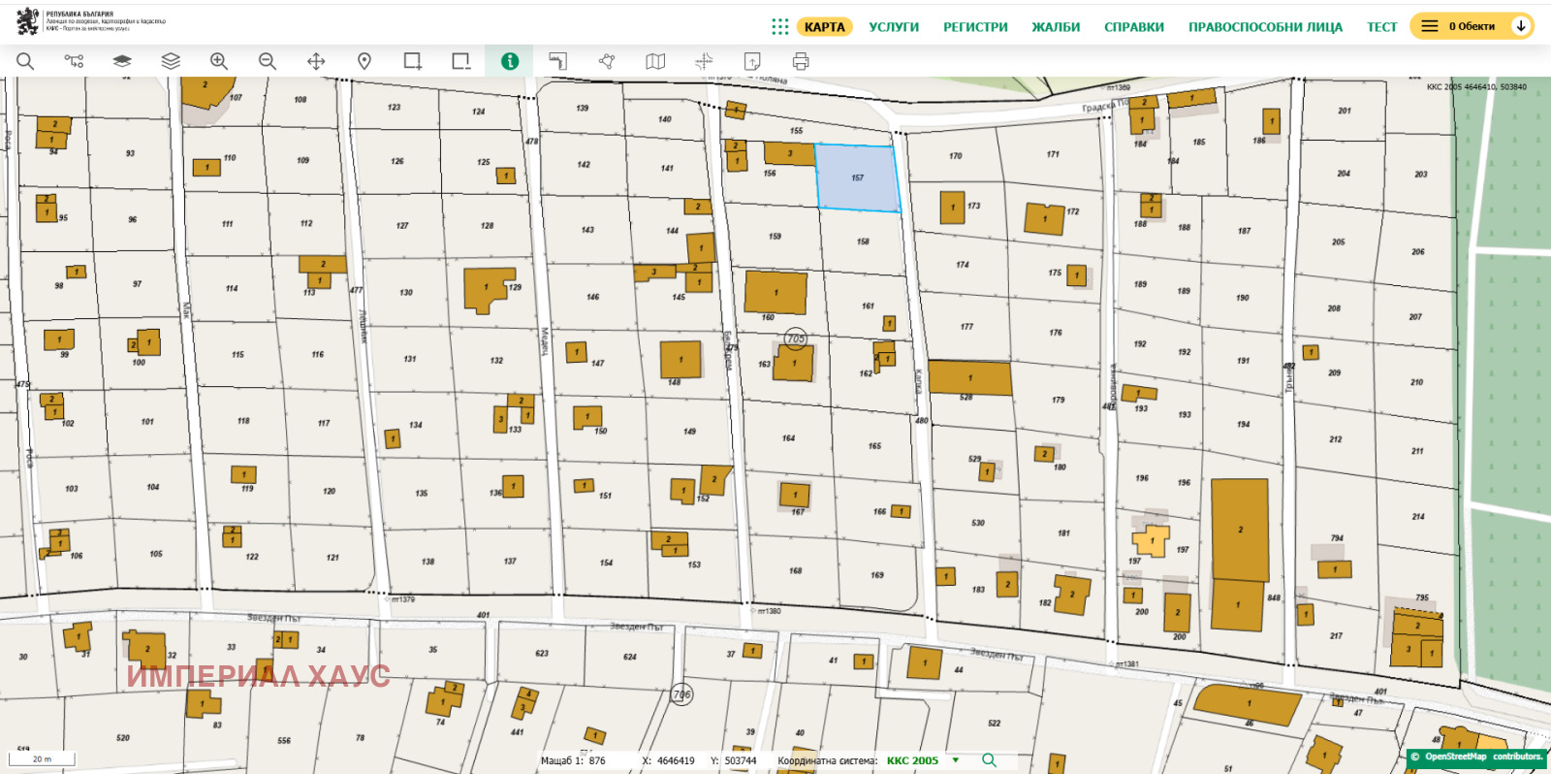The width and height of the screenshot is (1551, 774).
Task: Activate the pan map tool
Action: [316, 61]
